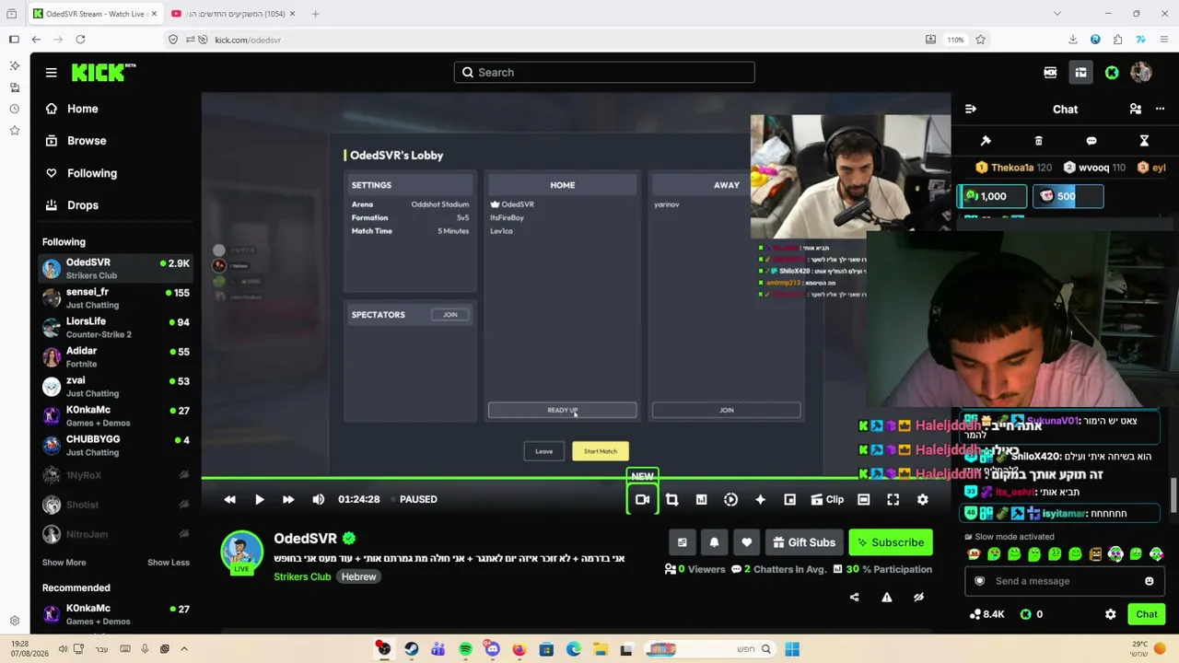Toggle the follow heart button
Image resolution: width=1179 pixels, height=663 pixels.
tap(746, 542)
